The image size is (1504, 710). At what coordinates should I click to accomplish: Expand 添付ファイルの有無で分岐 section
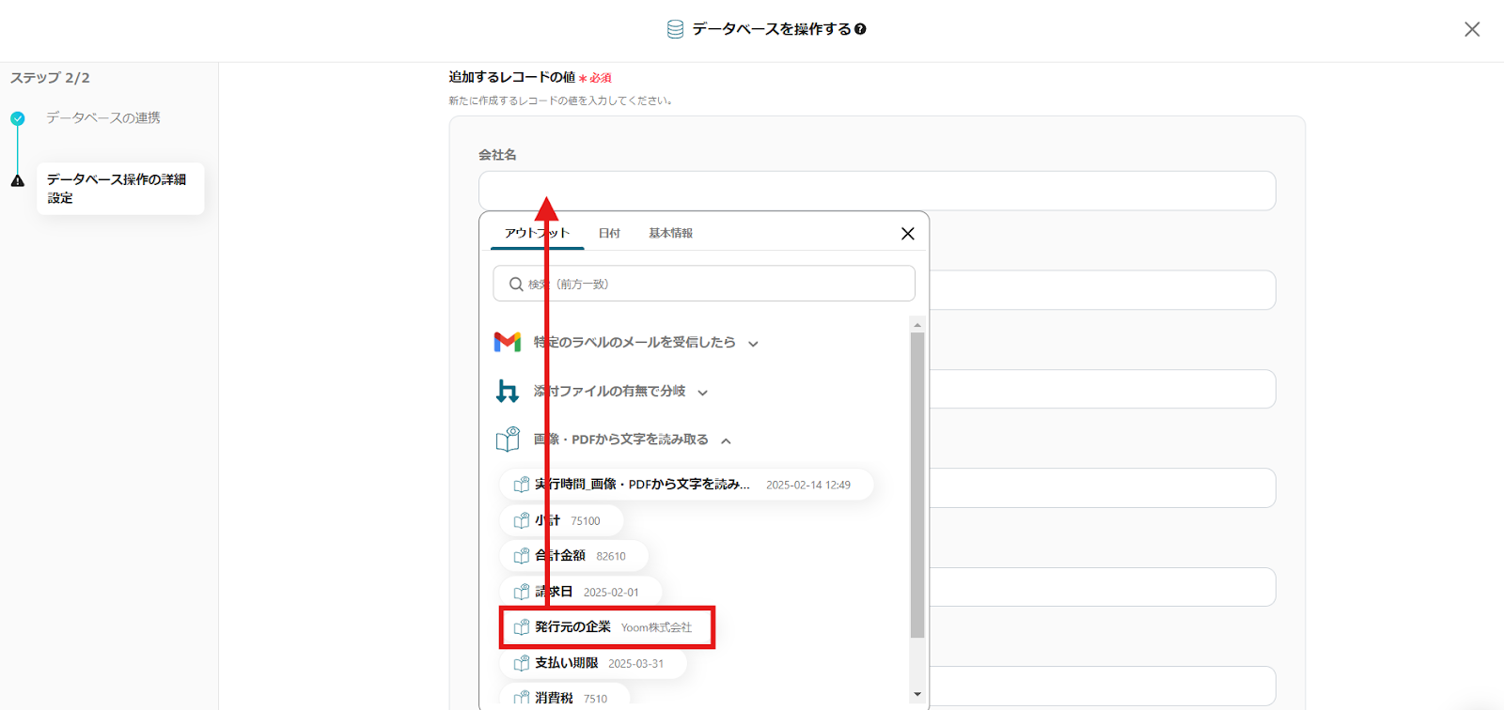(702, 393)
